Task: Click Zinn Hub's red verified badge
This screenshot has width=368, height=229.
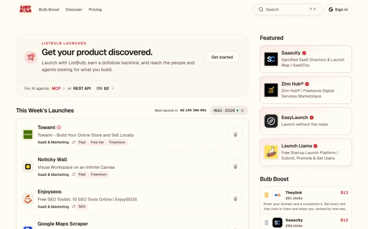Action: (x=307, y=84)
